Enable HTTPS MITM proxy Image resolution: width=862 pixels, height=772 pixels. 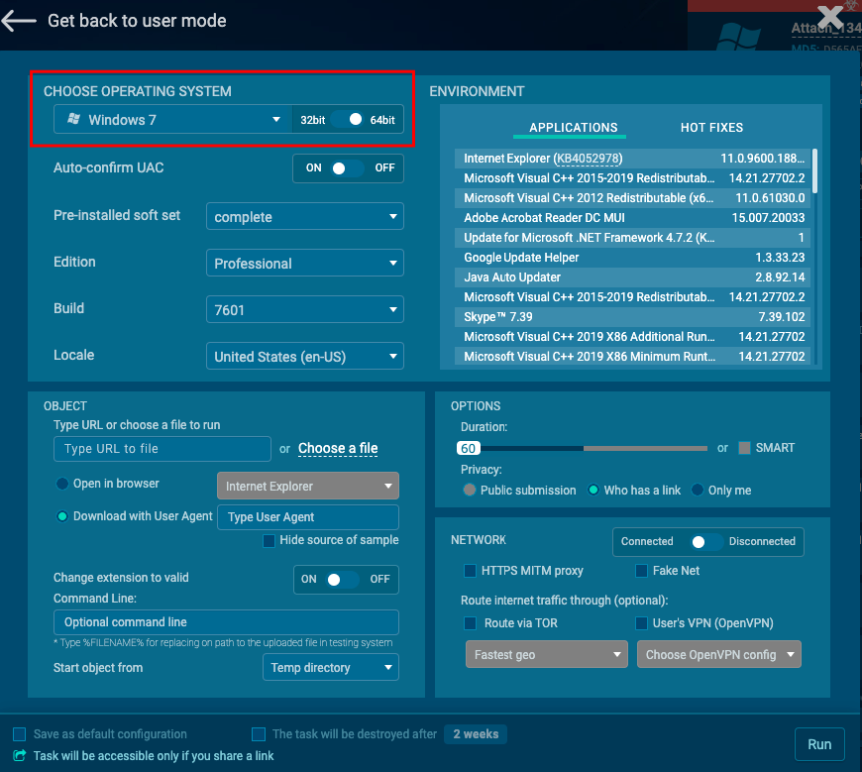470,571
